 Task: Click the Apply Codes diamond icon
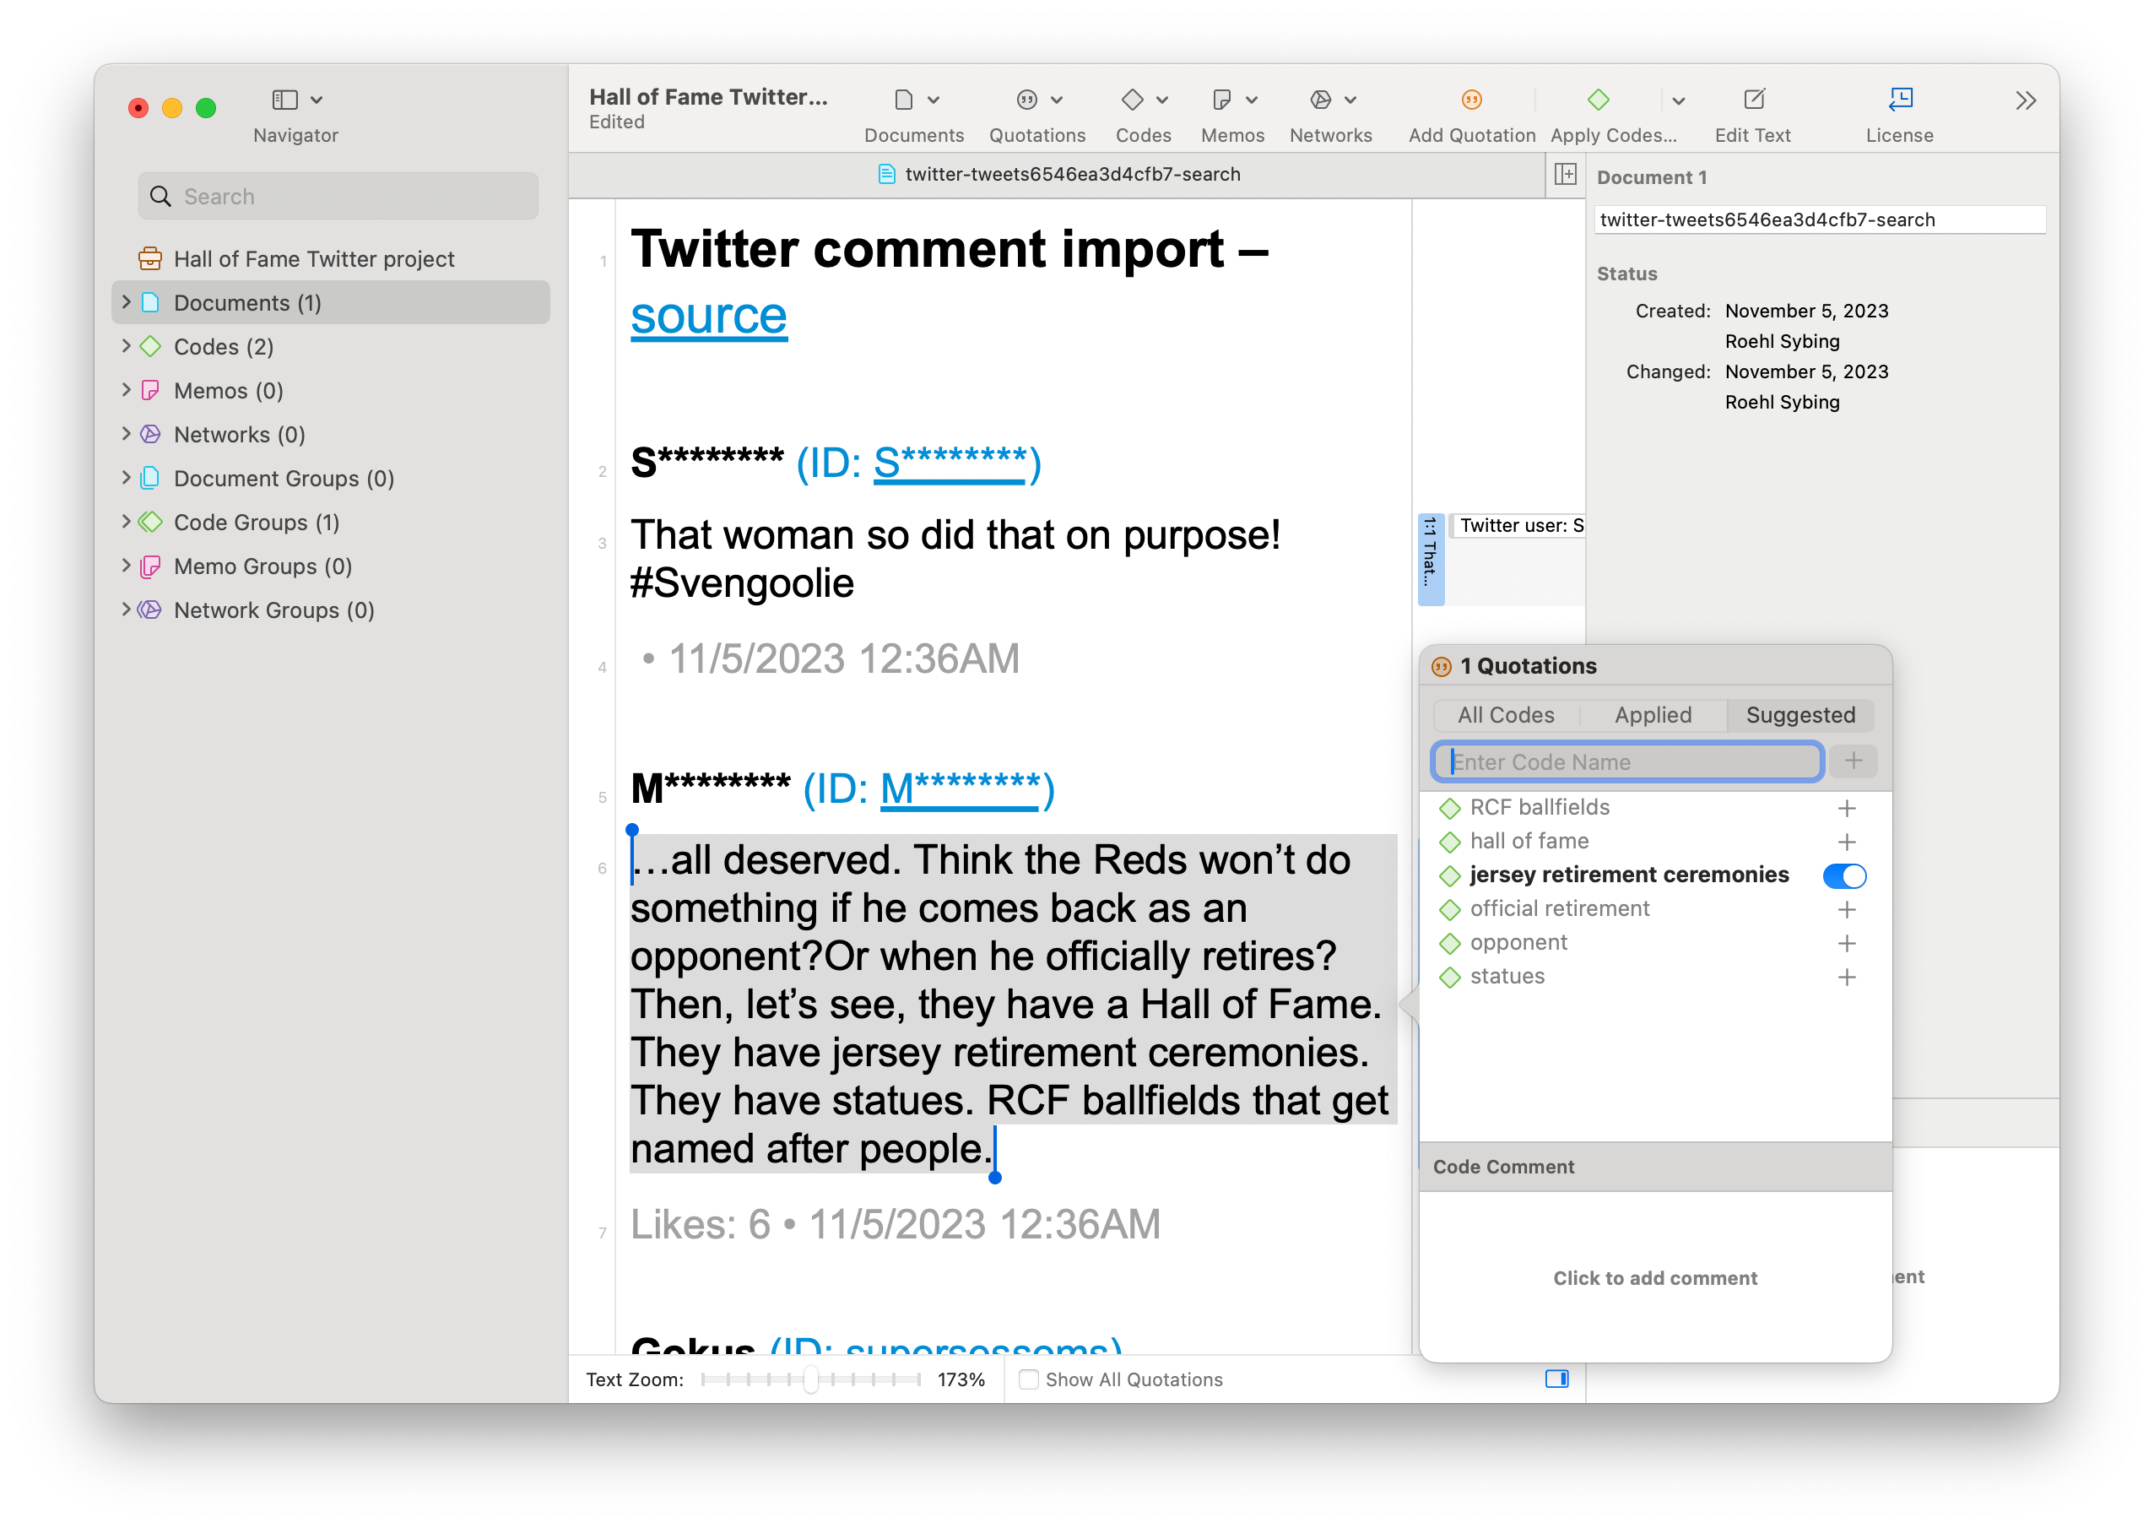[1597, 99]
